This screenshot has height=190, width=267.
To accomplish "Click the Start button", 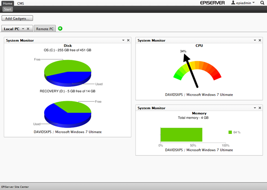I will pos(8,9).
